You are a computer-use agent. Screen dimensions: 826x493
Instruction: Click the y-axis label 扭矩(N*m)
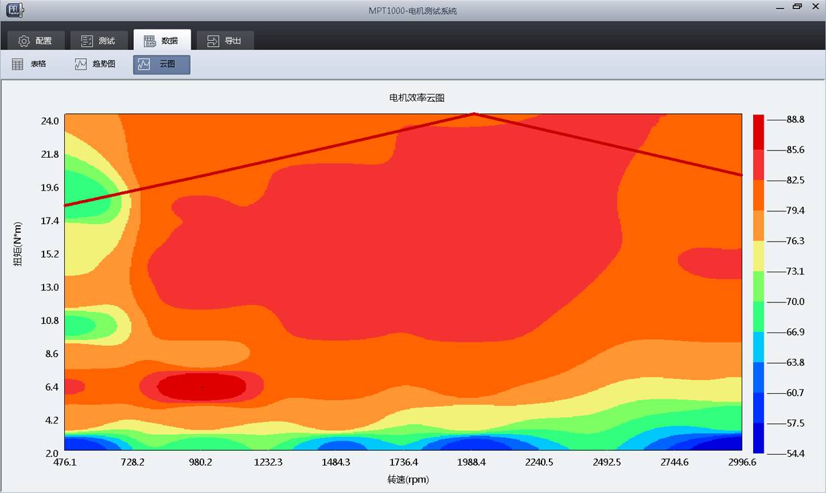click(18, 243)
